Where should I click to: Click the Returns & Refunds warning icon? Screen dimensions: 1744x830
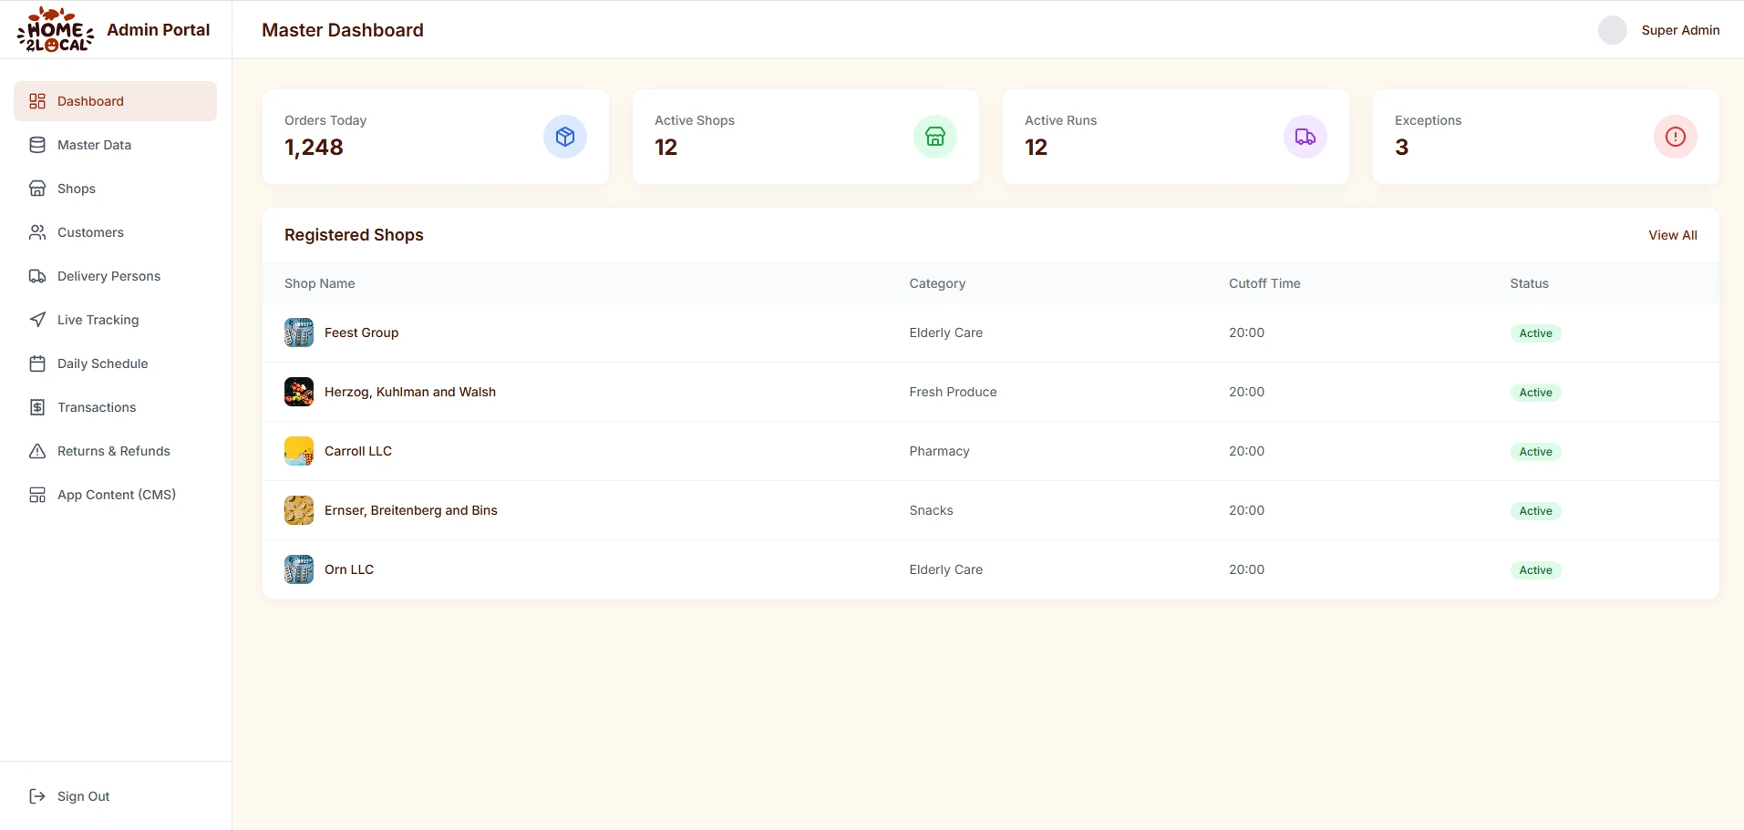(x=37, y=451)
